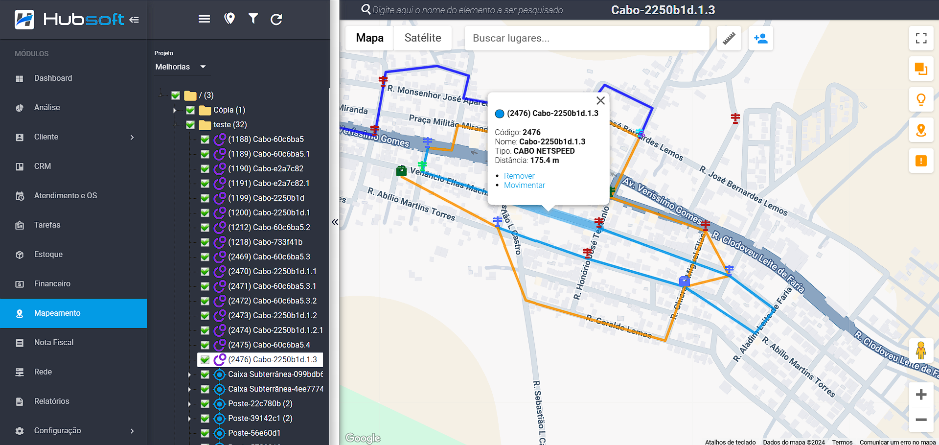Viewport: 939px width, 445px height.
Task: Switch to Satélite map view
Action: click(423, 38)
